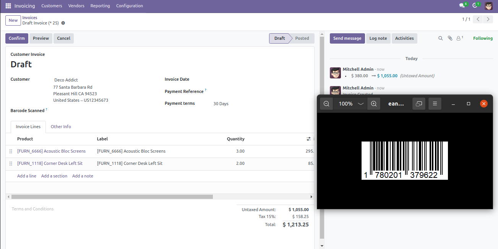Click the Preview button
The width and height of the screenshot is (498, 249).
click(x=41, y=38)
